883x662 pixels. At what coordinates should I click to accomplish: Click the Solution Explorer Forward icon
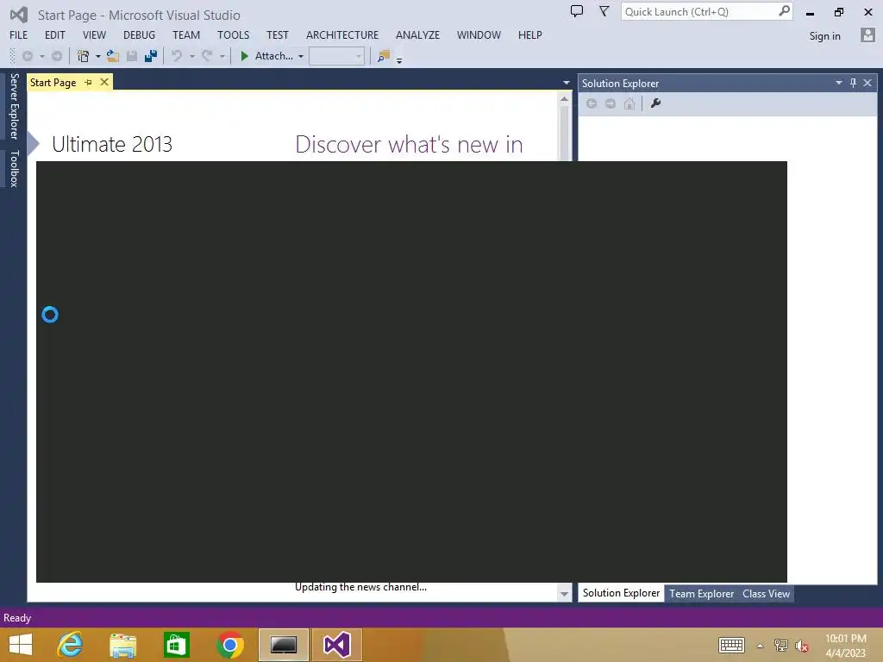[x=611, y=103]
